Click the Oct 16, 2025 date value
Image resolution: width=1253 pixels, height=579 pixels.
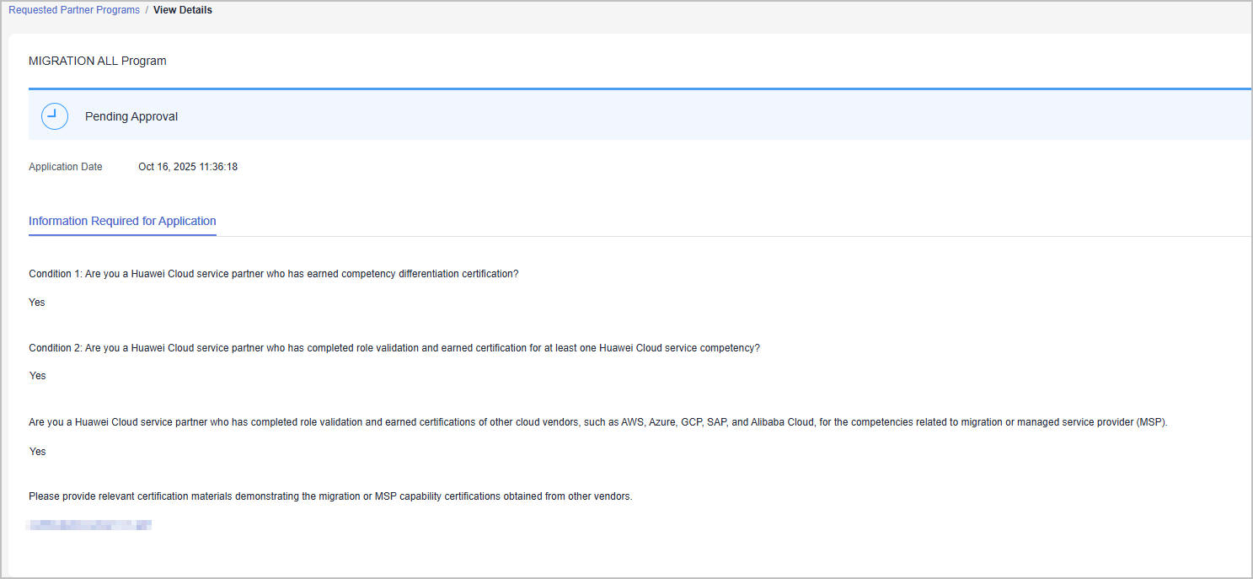[167, 167]
